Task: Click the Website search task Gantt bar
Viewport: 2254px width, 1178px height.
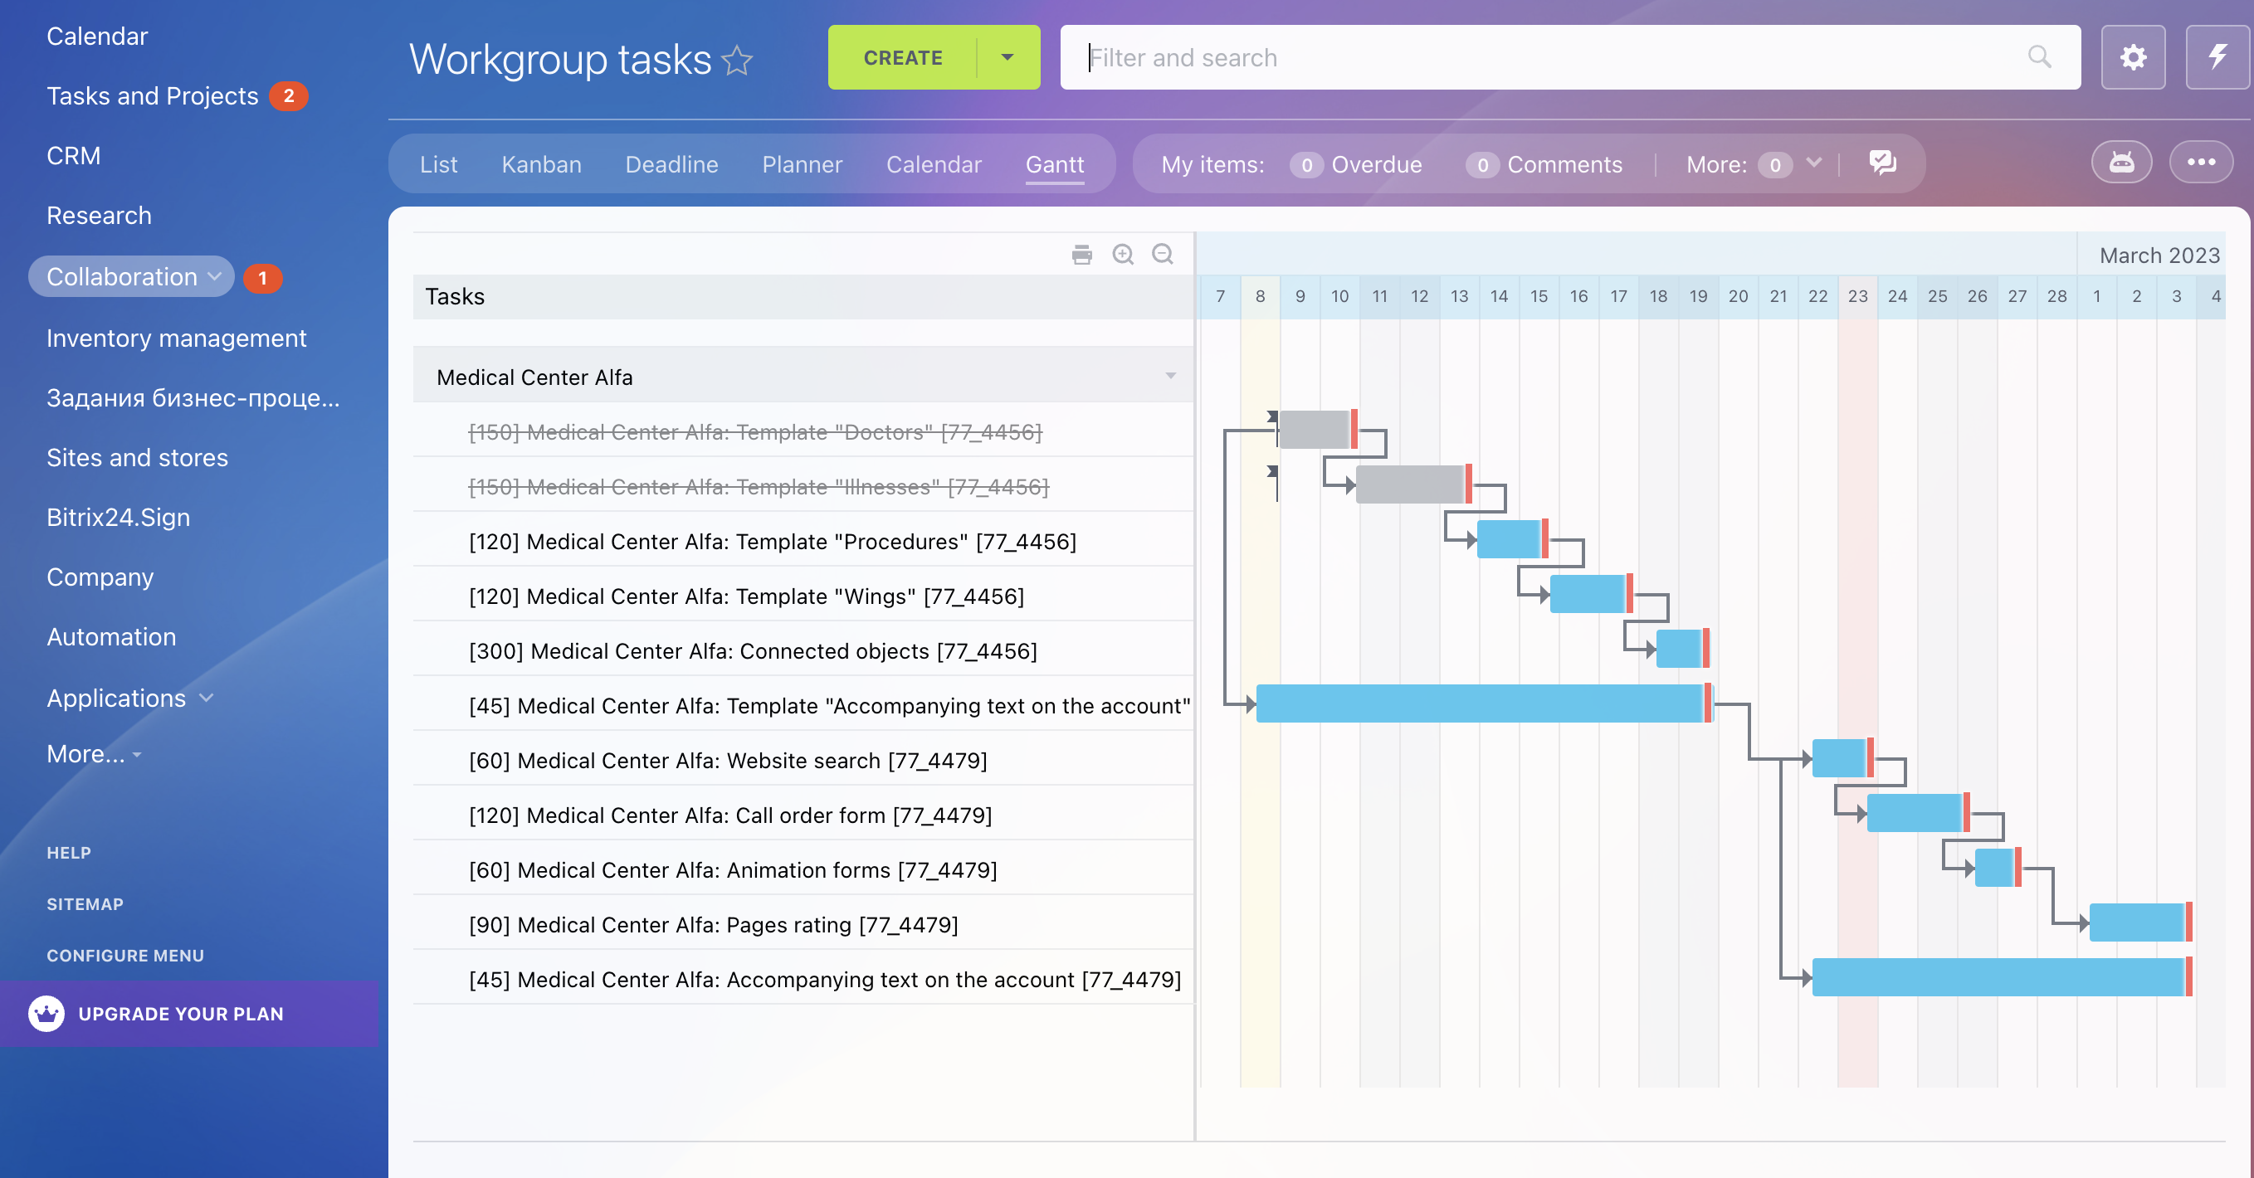Action: 1839,758
